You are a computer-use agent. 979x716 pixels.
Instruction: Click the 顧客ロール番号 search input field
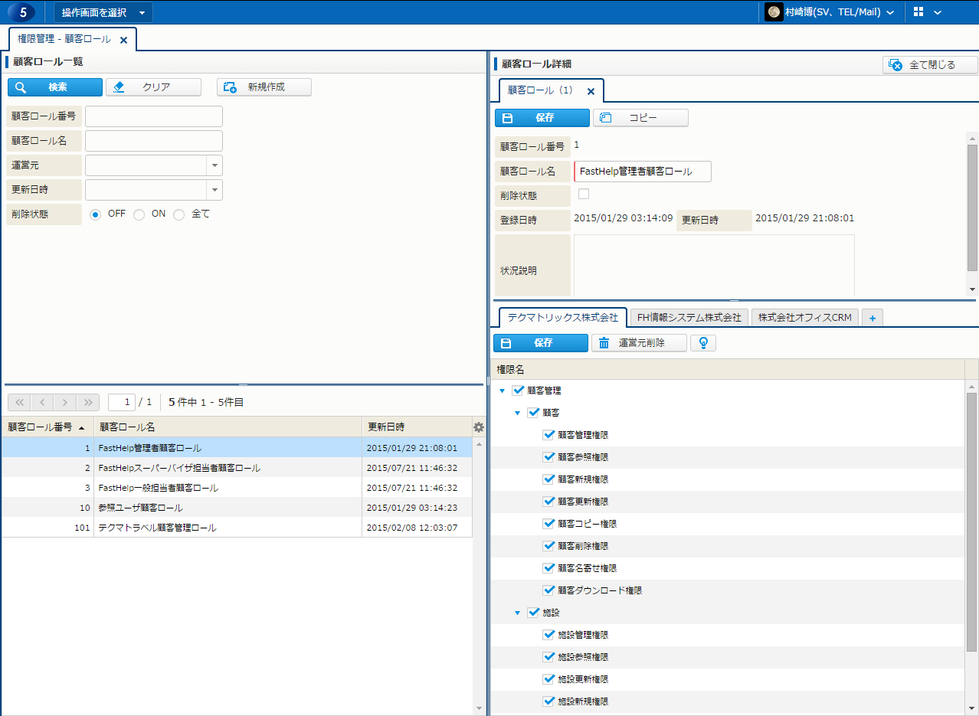click(154, 116)
